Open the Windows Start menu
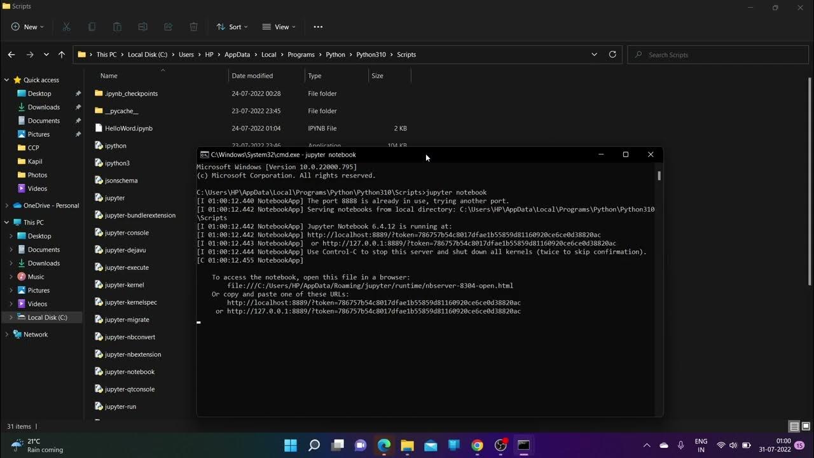This screenshot has width=814, height=458. (290, 445)
